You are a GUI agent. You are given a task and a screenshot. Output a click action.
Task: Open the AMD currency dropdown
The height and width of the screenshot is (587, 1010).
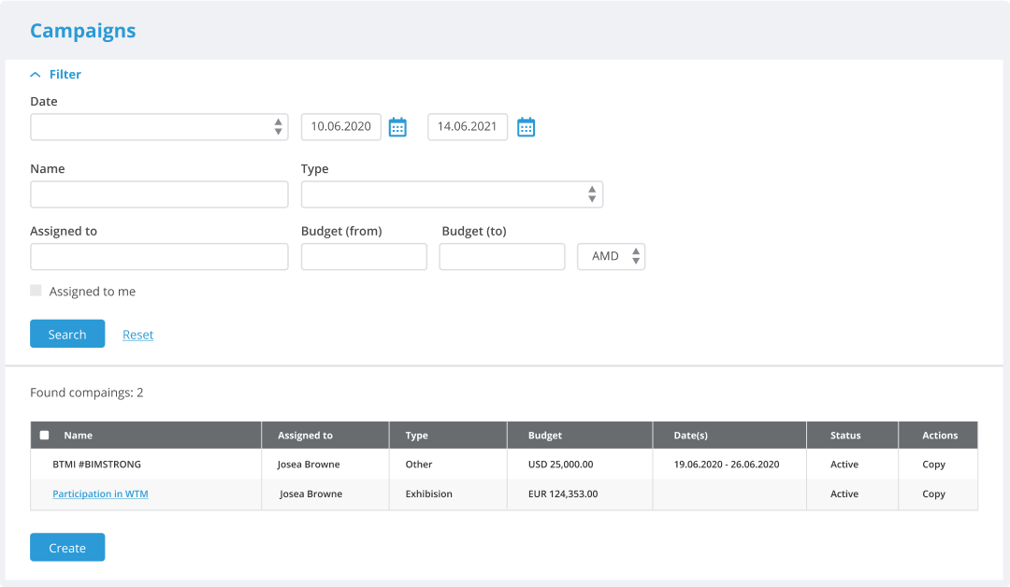[611, 256]
